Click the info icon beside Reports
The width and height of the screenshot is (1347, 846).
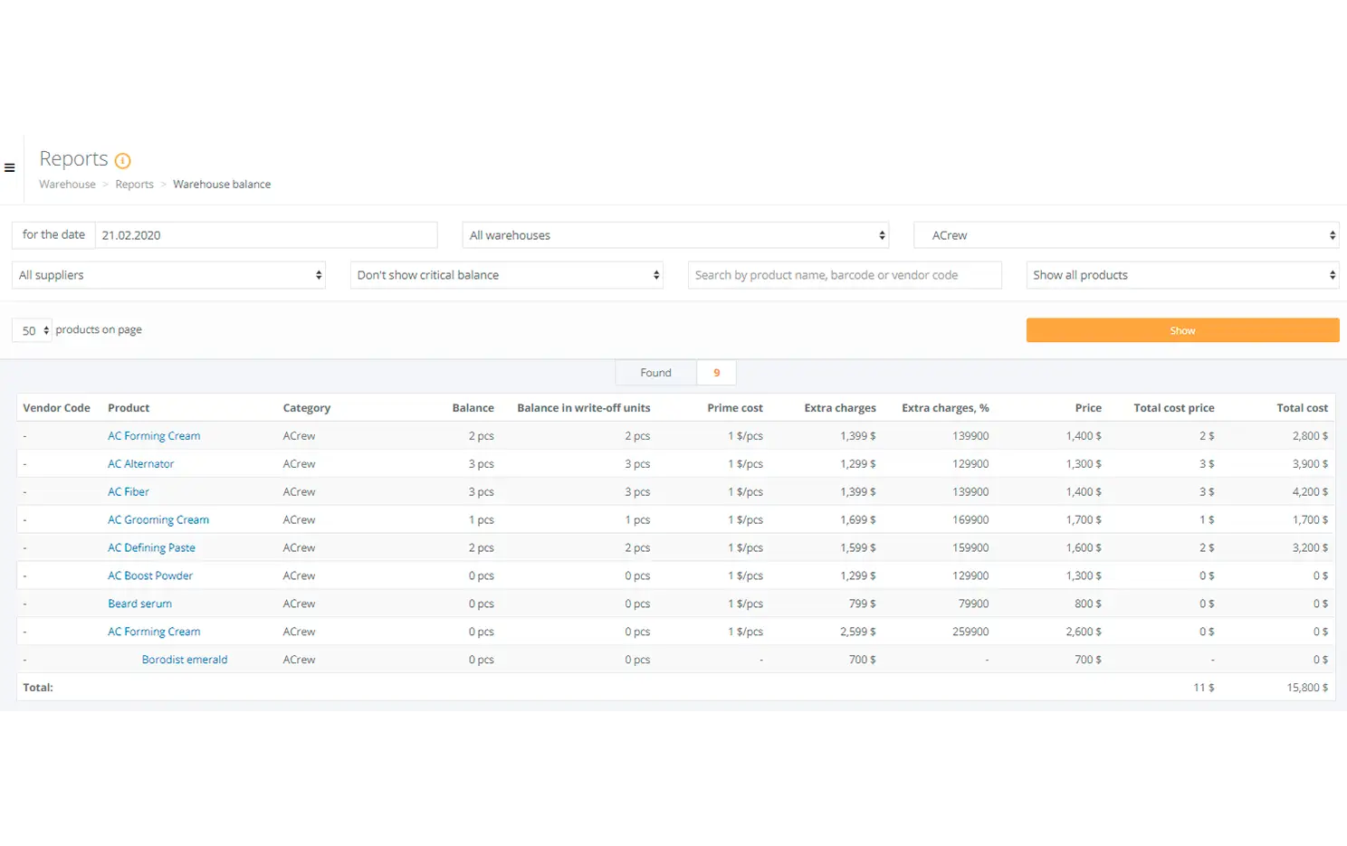(123, 161)
